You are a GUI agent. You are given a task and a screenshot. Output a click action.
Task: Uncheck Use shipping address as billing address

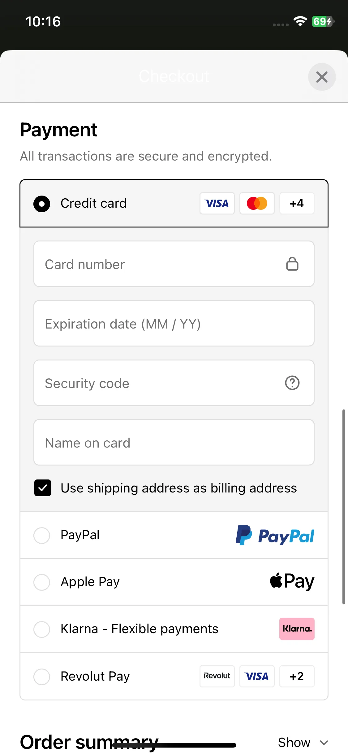43,488
